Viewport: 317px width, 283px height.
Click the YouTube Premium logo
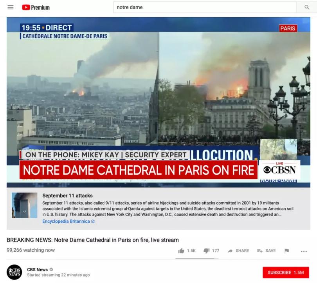coord(36,7)
